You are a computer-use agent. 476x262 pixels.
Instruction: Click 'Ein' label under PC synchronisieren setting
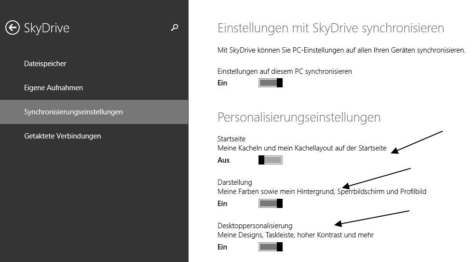[222, 83]
